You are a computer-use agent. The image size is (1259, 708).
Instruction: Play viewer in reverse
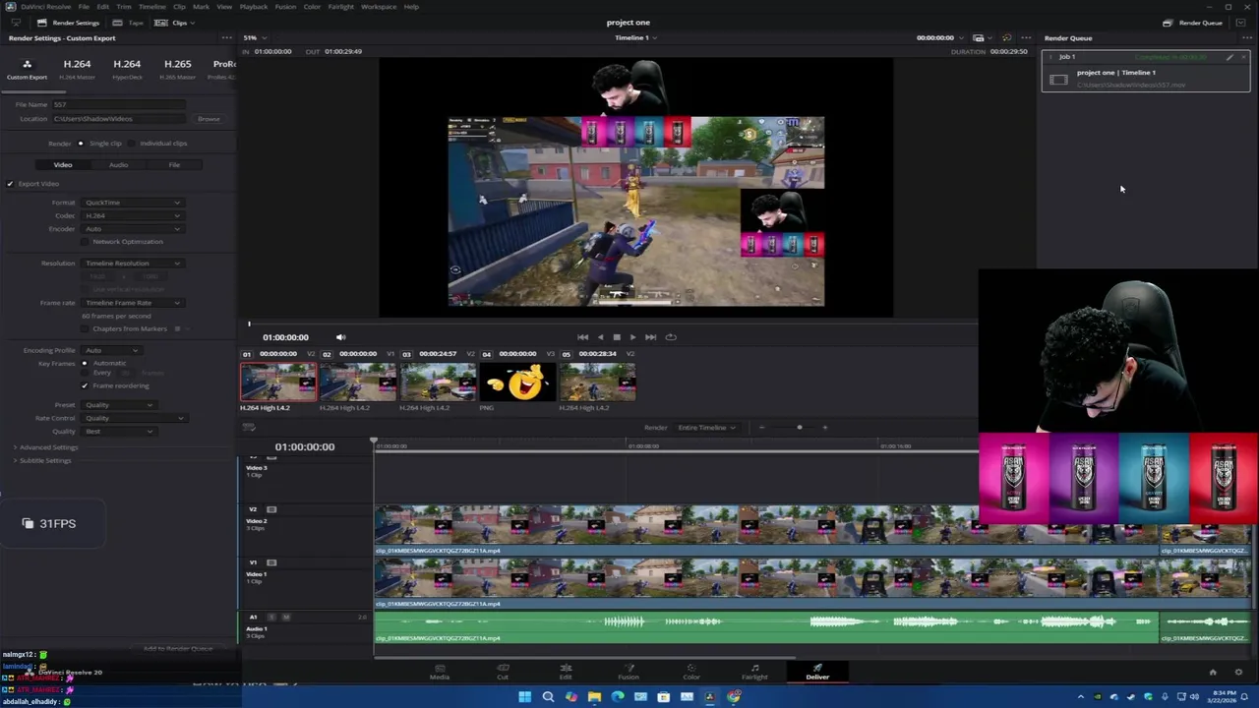[x=600, y=337]
